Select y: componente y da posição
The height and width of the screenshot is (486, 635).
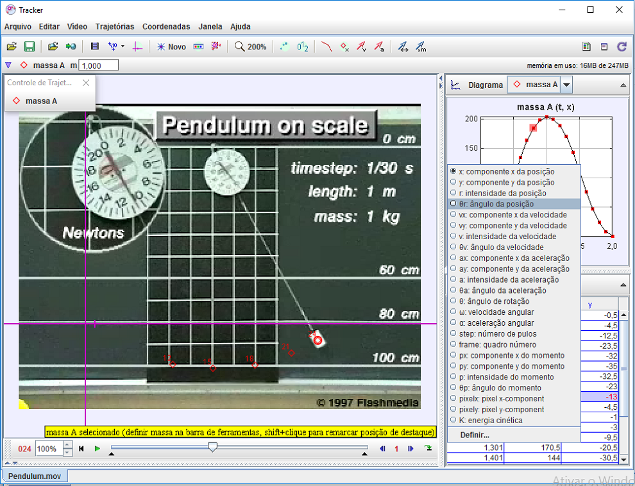[x=514, y=183]
